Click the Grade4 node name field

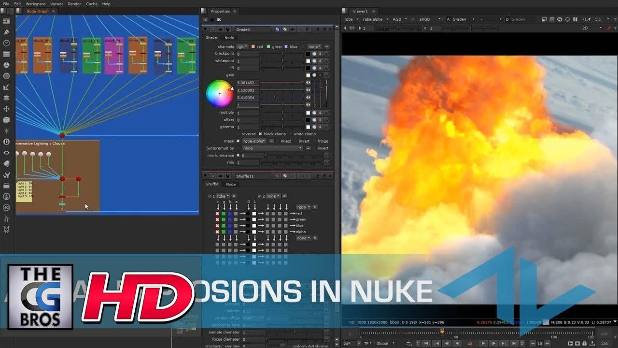(254, 29)
